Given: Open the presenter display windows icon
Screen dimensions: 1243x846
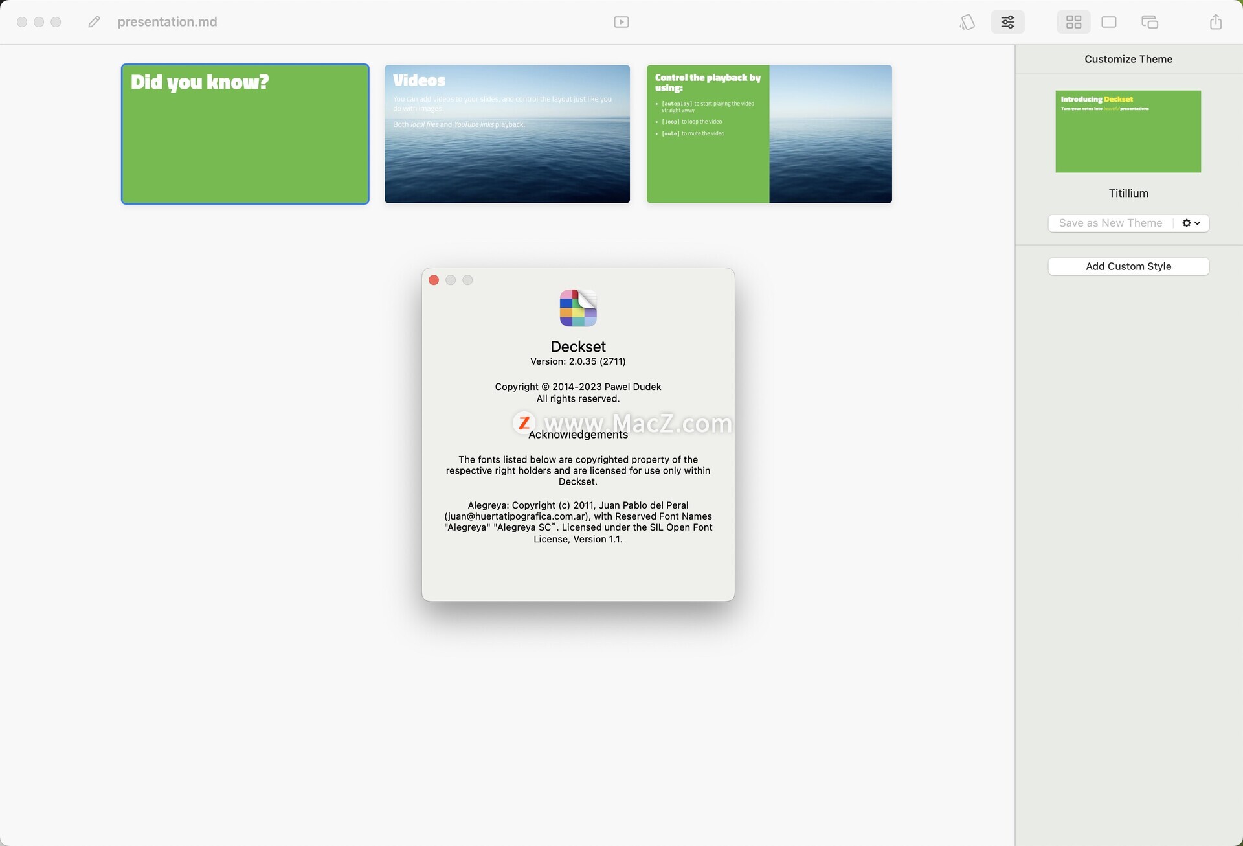Looking at the screenshot, I should pyautogui.click(x=1149, y=22).
